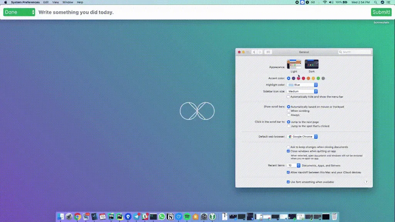Expand the Sidebar icon size dropdown
395x222 pixels.
pyautogui.click(x=302, y=91)
